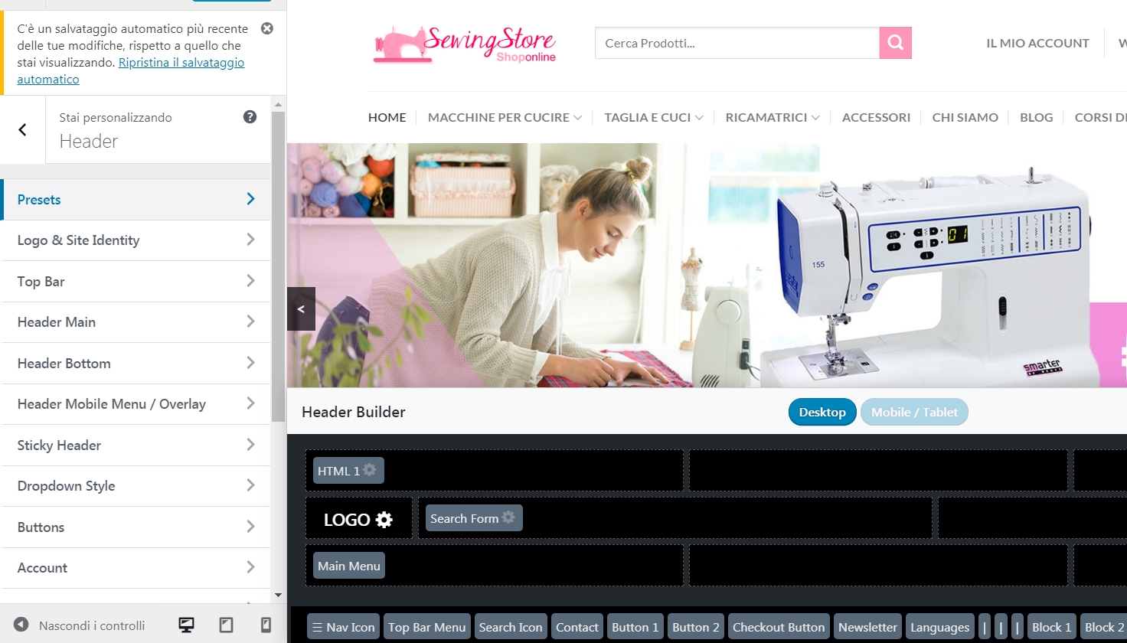The width and height of the screenshot is (1127, 643).
Task: Expand the Header Bottom section
Action: coord(136,364)
